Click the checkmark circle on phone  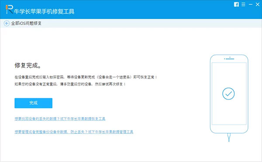pyautogui.click(x=228, y=94)
